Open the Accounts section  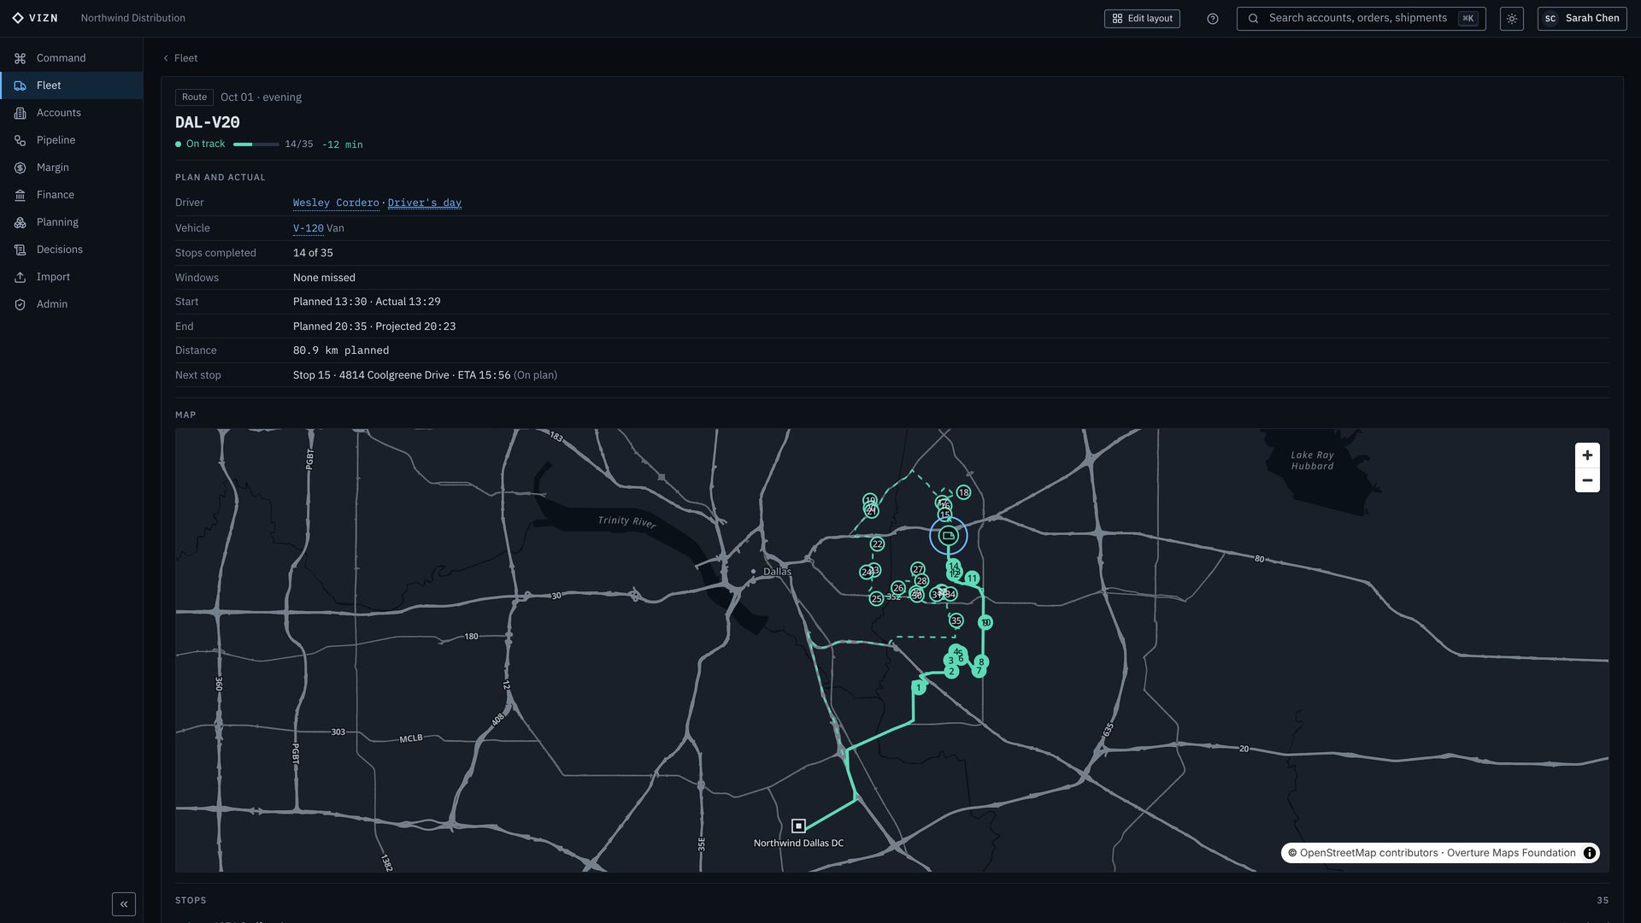[x=72, y=113]
